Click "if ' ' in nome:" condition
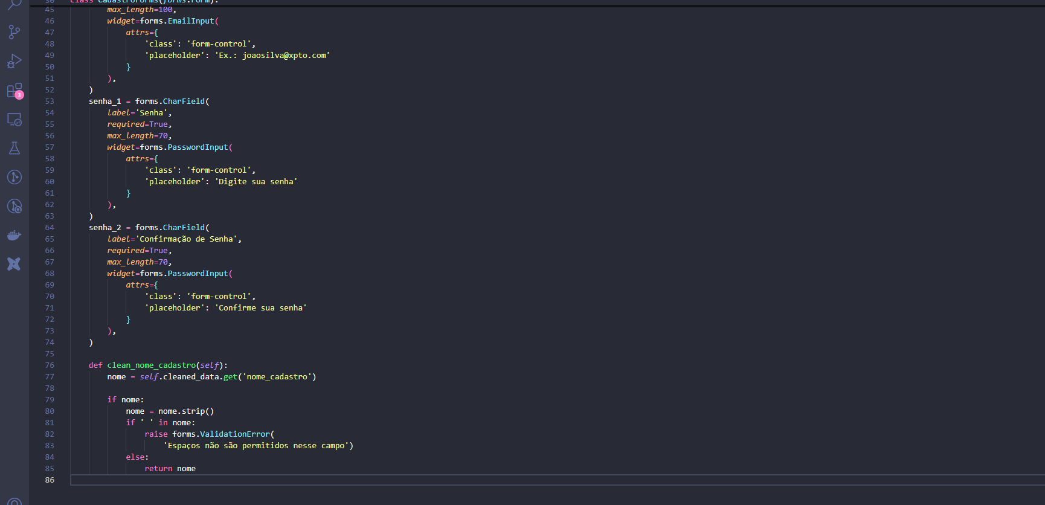This screenshot has width=1045, height=505. (161, 423)
